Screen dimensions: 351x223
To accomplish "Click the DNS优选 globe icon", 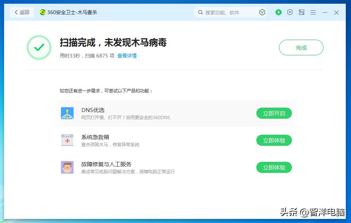I will point(67,113).
